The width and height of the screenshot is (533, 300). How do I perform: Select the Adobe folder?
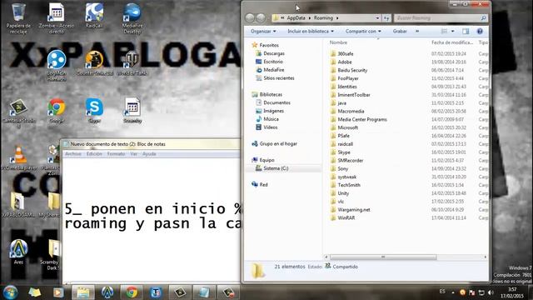(345, 62)
